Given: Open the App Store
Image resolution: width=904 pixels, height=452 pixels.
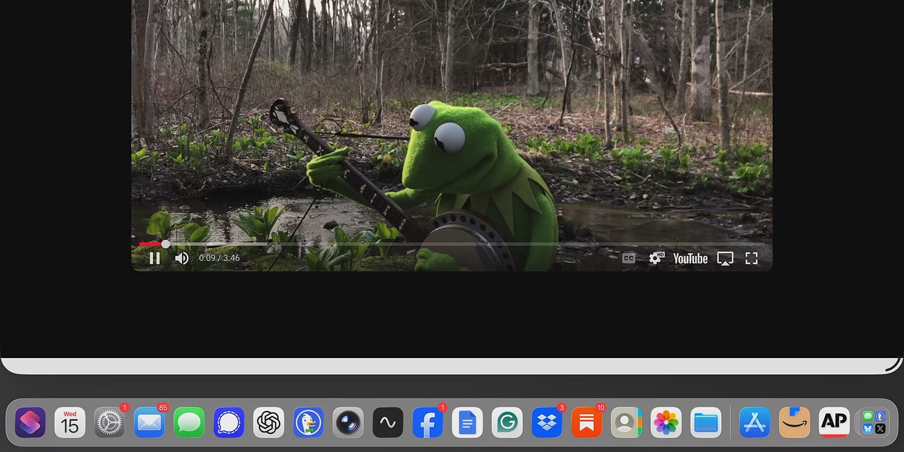Looking at the screenshot, I should coord(754,422).
